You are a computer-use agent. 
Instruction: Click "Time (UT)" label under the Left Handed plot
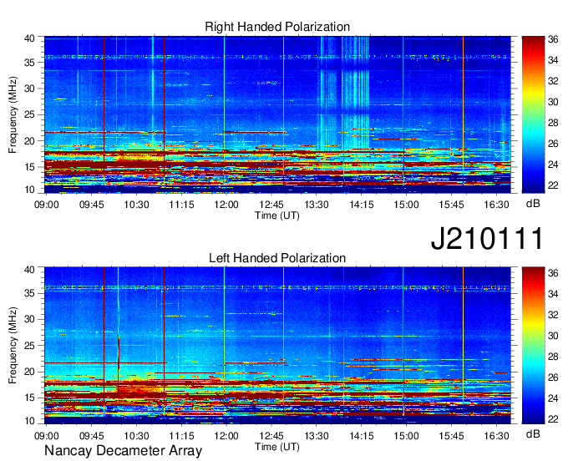[277, 447]
